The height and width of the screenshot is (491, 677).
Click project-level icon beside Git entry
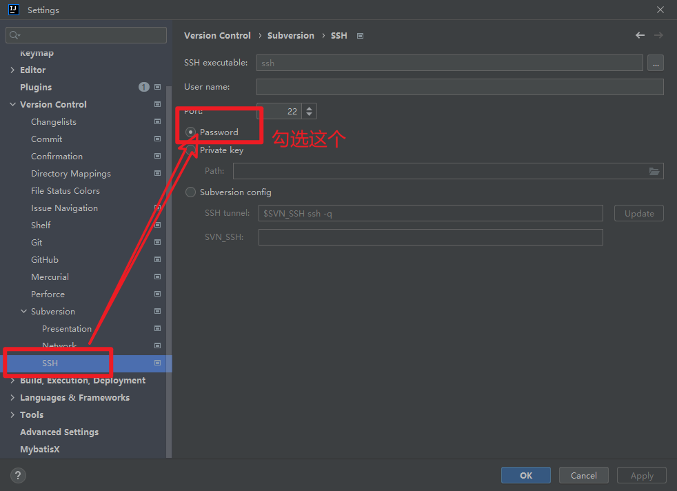coord(157,242)
